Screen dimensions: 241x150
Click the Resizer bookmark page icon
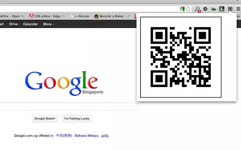pos(72,16)
